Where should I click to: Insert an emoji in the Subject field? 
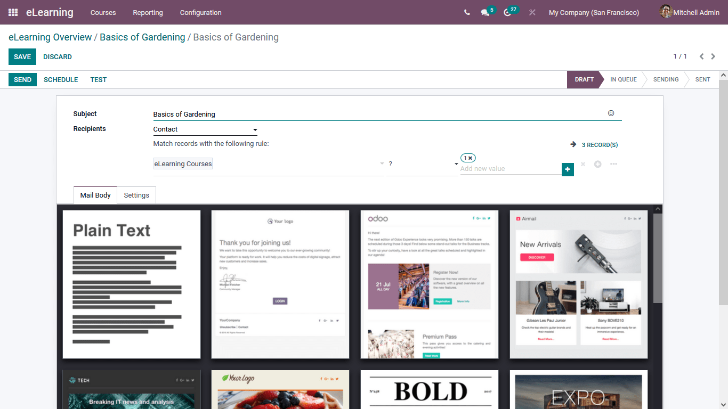(611, 113)
